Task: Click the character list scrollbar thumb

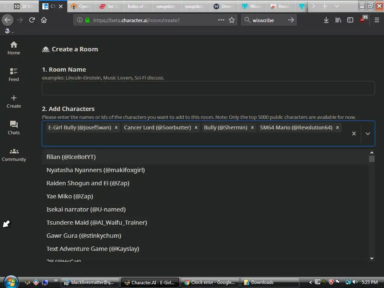Action: [372, 159]
